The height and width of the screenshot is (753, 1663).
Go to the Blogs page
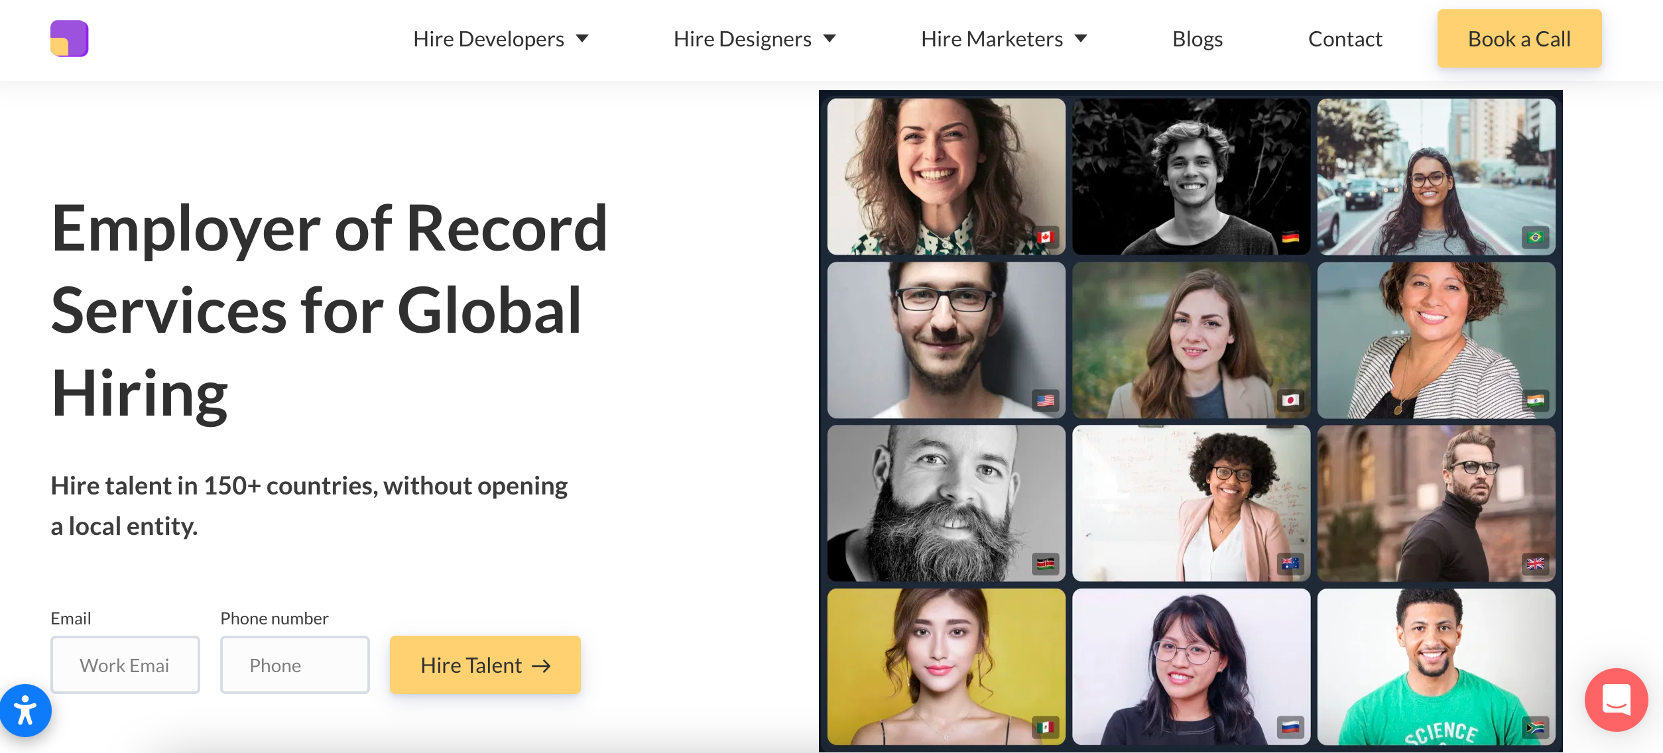click(x=1198, y=39)
